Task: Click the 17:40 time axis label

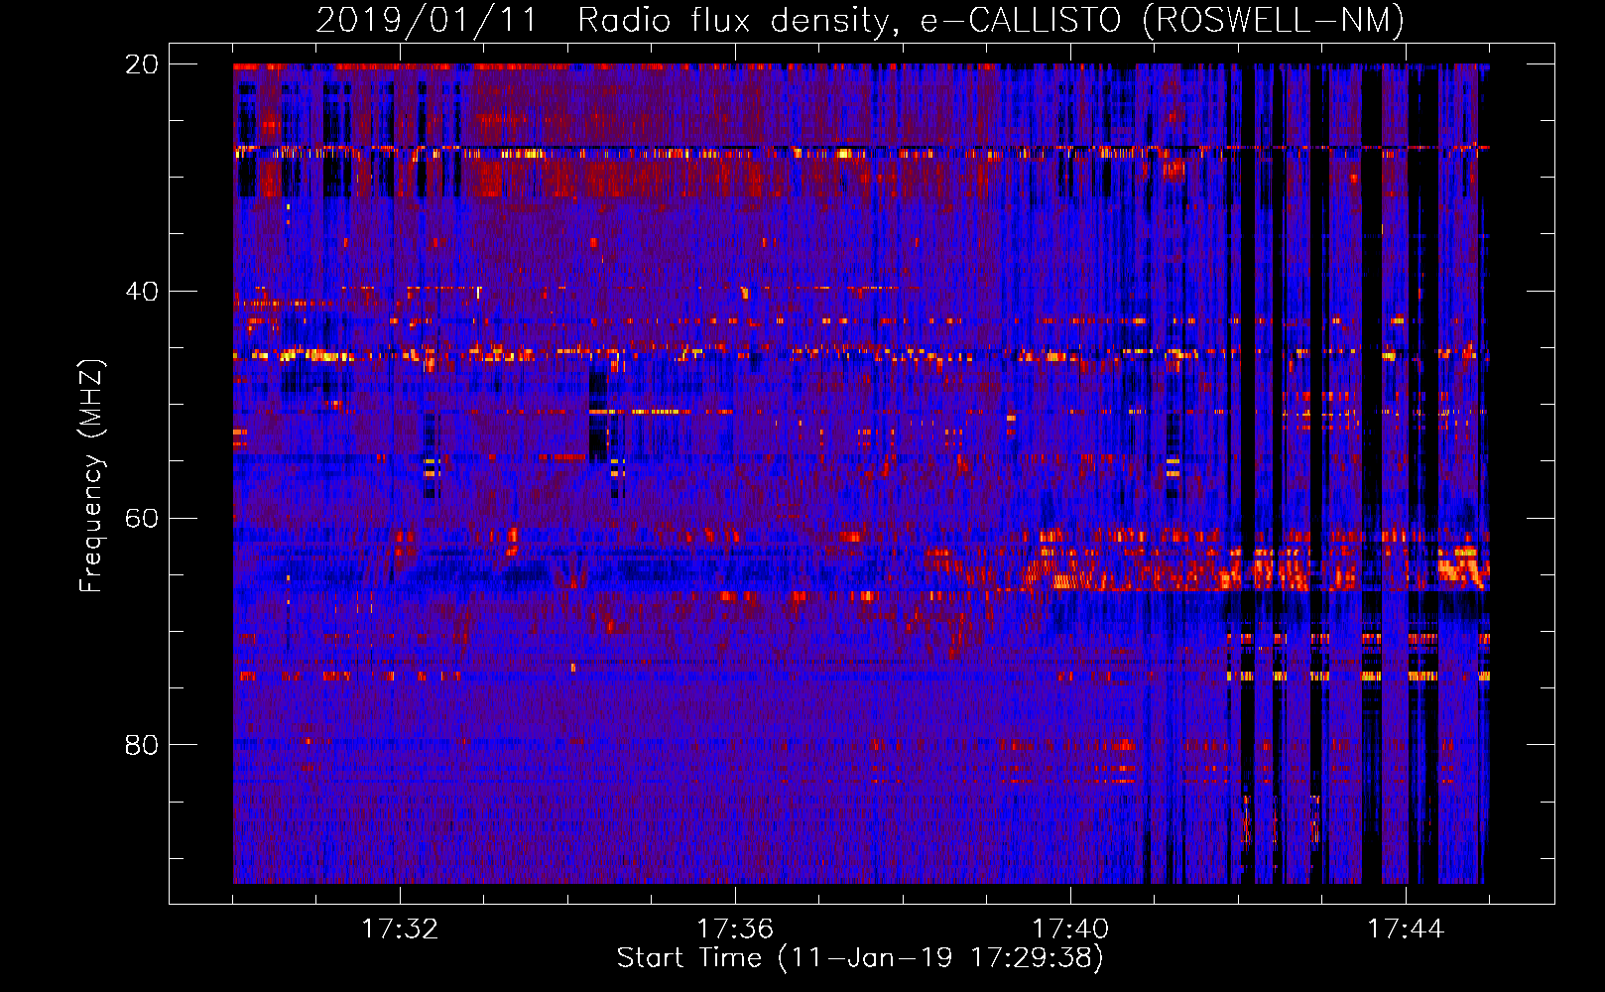Action: tap(1070, 930)
